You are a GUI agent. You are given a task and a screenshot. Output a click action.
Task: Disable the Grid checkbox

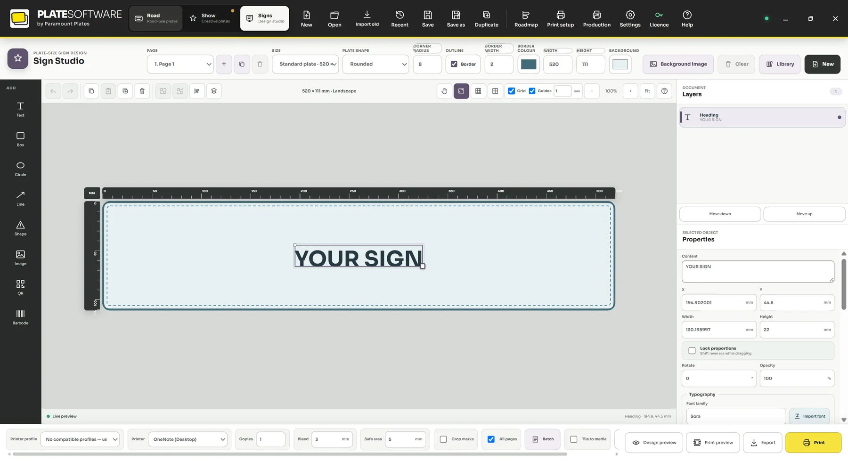click(x=511, y=91)
